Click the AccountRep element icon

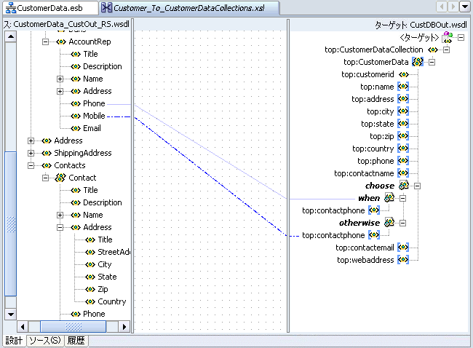pyautogui.click(x=61, y=41)
